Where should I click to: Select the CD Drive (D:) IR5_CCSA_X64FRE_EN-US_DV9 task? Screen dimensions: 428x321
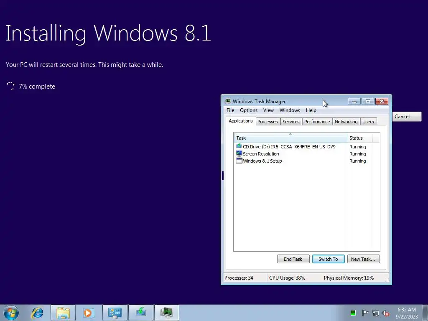[289, 147]
